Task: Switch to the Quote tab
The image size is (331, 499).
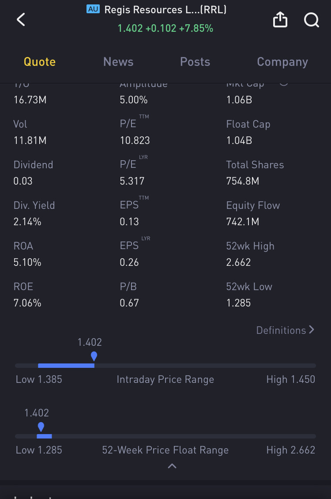Action: (40, 62)
